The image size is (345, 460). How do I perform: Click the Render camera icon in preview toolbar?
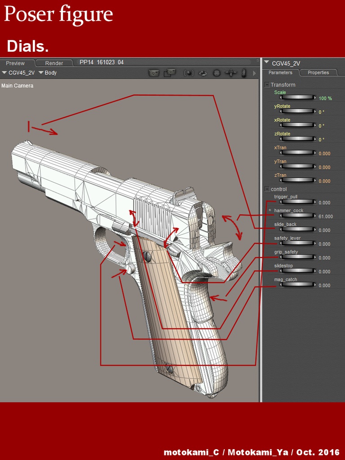point(154,73)
